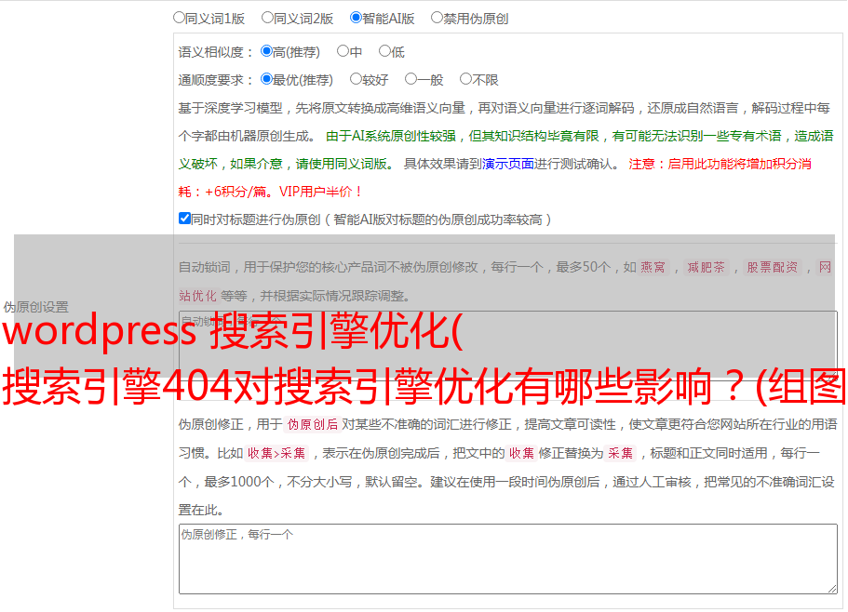The height and width of the screenshot is (612, 848).
Task: Click the 股票配资 example keyword
Action: [772, 267]
